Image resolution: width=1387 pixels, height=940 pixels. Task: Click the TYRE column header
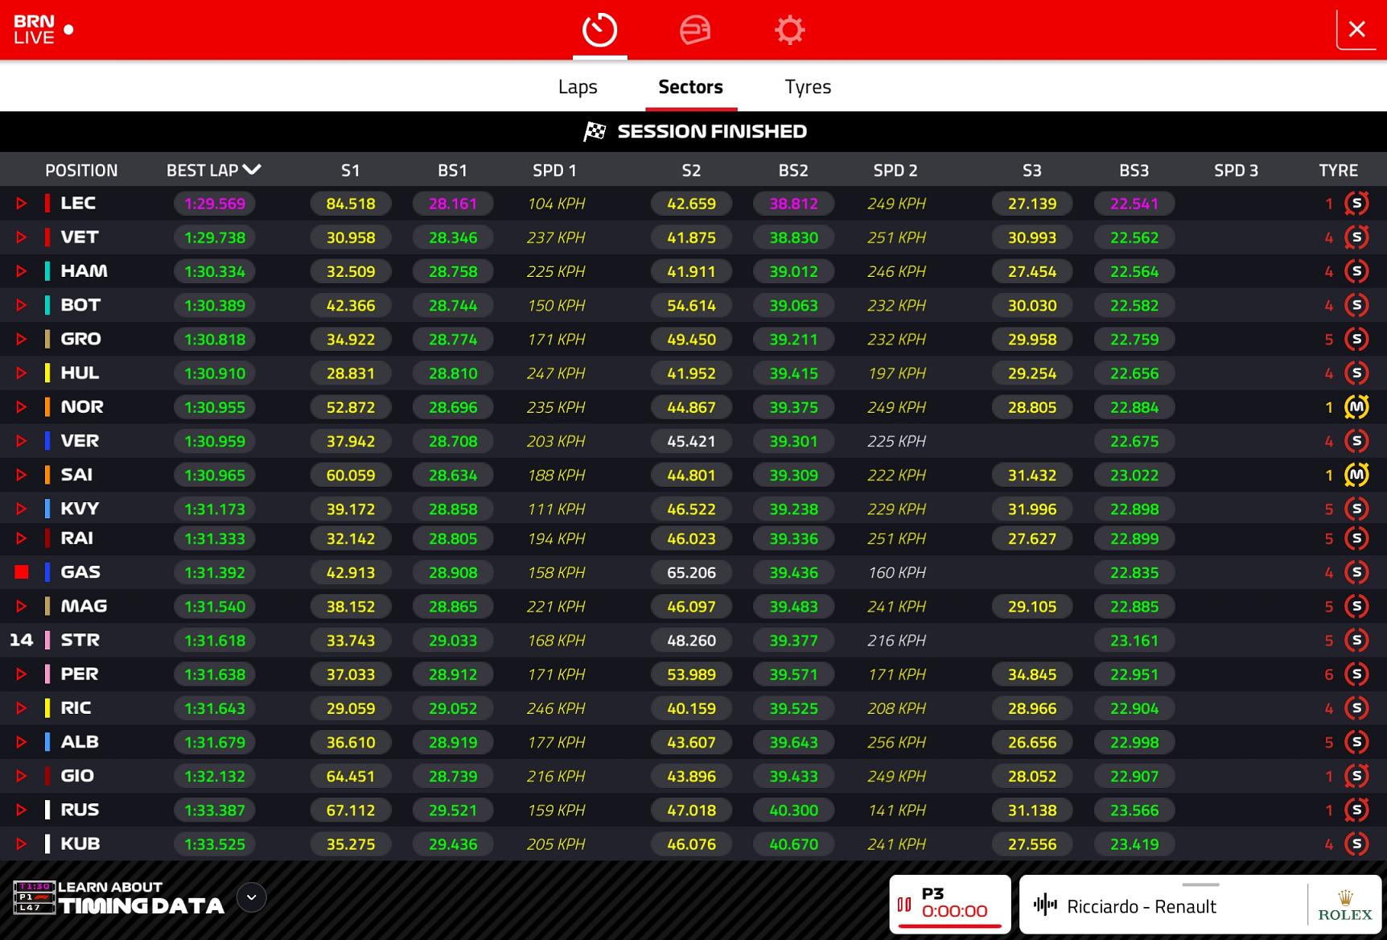click(x=1338, y=171)
